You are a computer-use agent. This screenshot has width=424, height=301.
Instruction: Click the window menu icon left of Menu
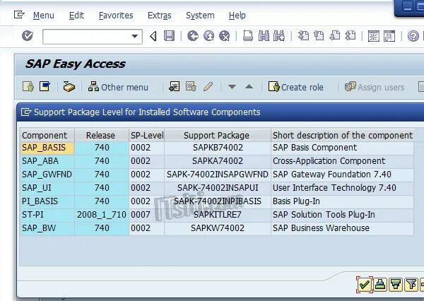pyautogui.click(x=19, y=14)
